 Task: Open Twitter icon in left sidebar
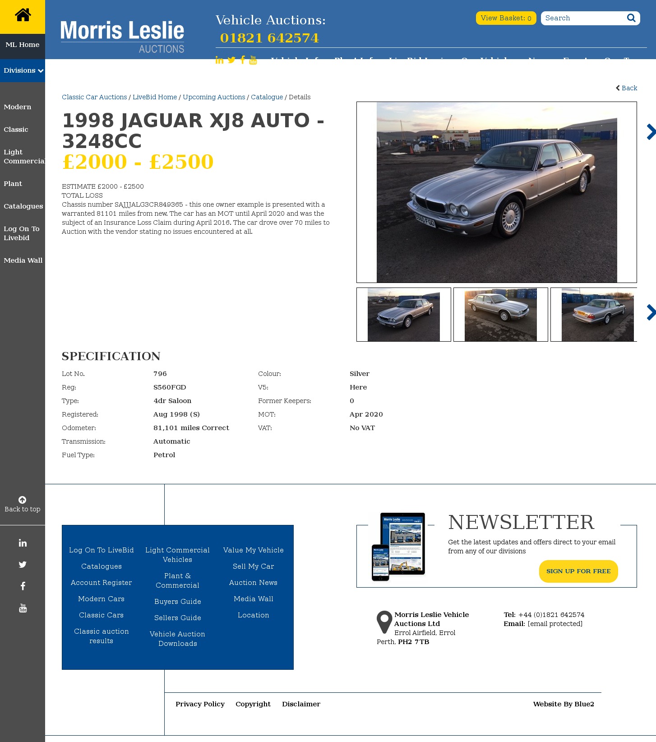pyautogui.click(x=23, y=565)
